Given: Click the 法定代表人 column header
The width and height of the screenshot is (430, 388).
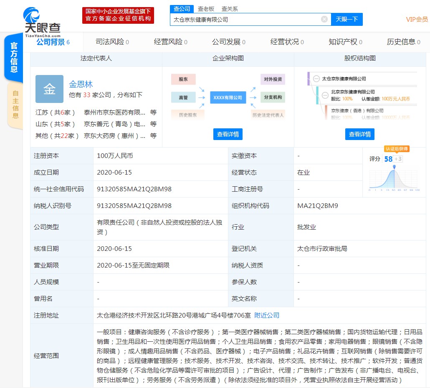Looking at the screenshot, I should point(96,58).
